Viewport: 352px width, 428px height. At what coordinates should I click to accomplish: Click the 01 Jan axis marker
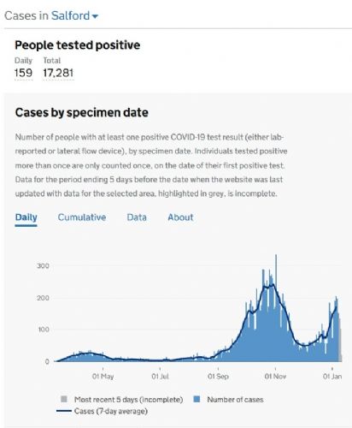click(x=332, y=377)
